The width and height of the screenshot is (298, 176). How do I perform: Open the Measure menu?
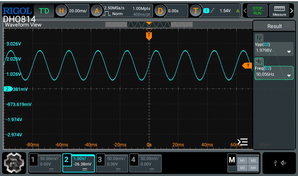tap(279, 11)
